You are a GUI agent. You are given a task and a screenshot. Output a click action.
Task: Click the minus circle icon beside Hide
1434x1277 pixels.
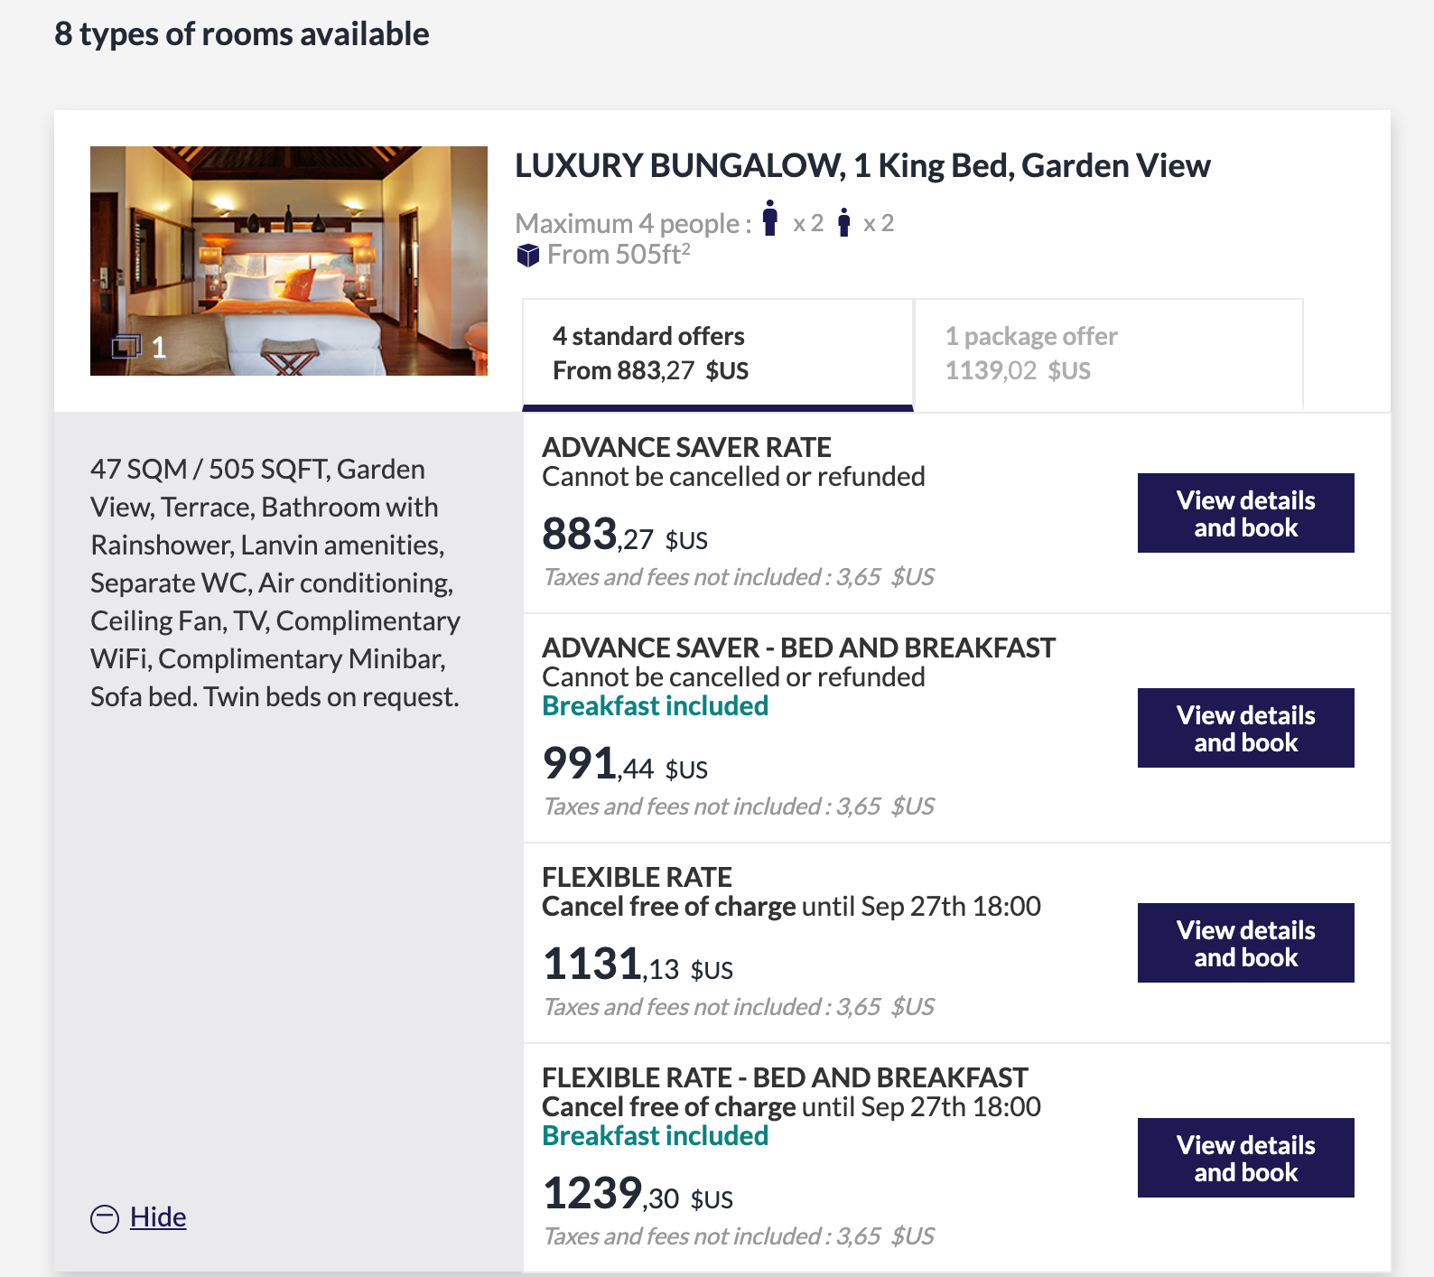point(105,1218)
